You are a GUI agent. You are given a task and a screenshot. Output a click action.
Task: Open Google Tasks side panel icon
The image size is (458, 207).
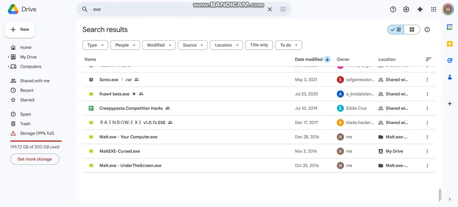click(450, 61)
